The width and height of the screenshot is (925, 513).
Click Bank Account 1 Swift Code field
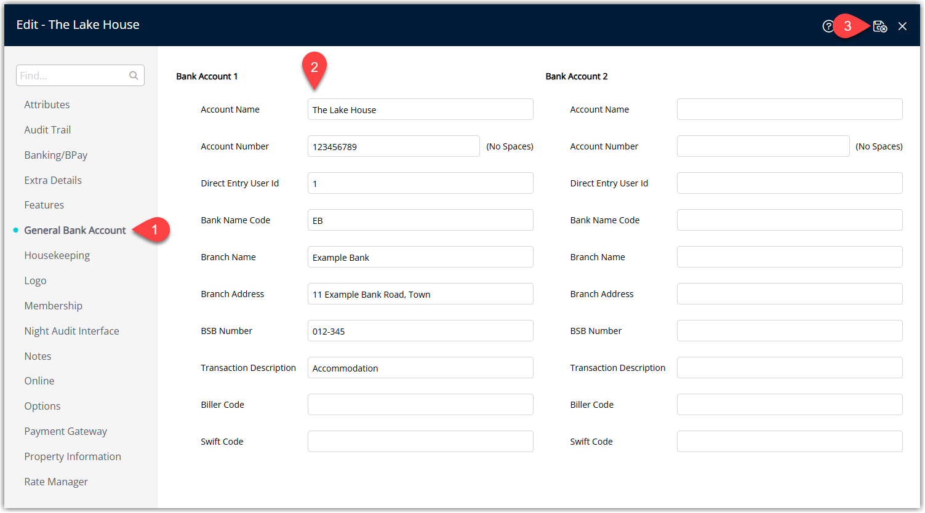[420, 442]
